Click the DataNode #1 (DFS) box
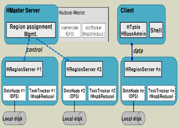The width and height of the screenshot is (179, 128). click(x=14, y=93)
